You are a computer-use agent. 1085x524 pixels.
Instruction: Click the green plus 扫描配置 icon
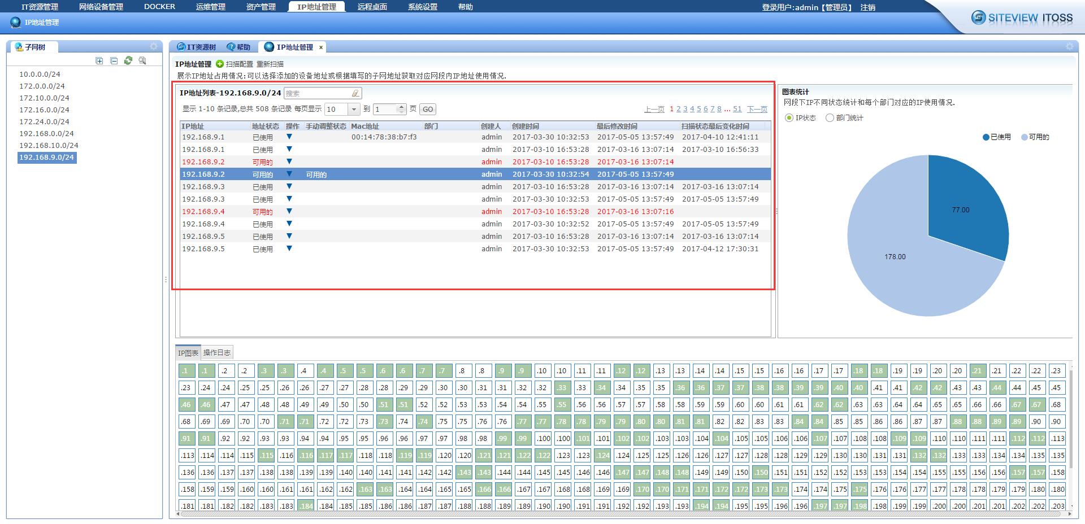point(220,64)
